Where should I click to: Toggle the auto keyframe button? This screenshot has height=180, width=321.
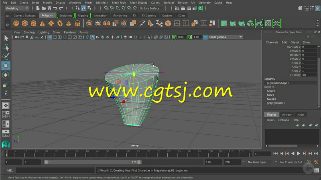click(309, 162)
